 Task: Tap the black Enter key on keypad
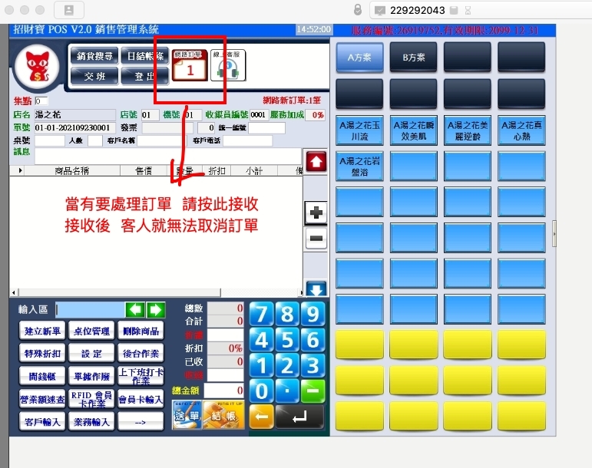(299, 417)
